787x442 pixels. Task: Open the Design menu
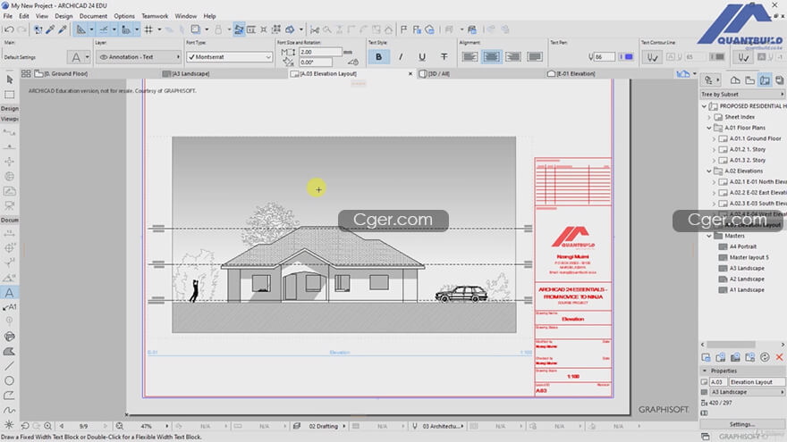coord(63,16)
